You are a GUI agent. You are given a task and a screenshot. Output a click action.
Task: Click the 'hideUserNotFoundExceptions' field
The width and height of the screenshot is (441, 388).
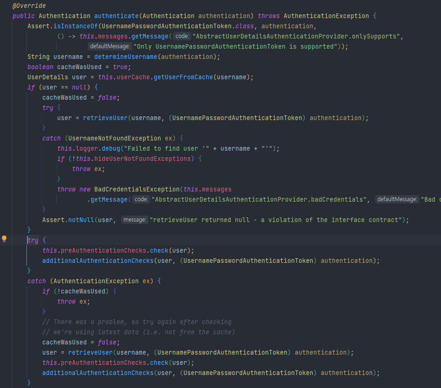pos(143,159)
